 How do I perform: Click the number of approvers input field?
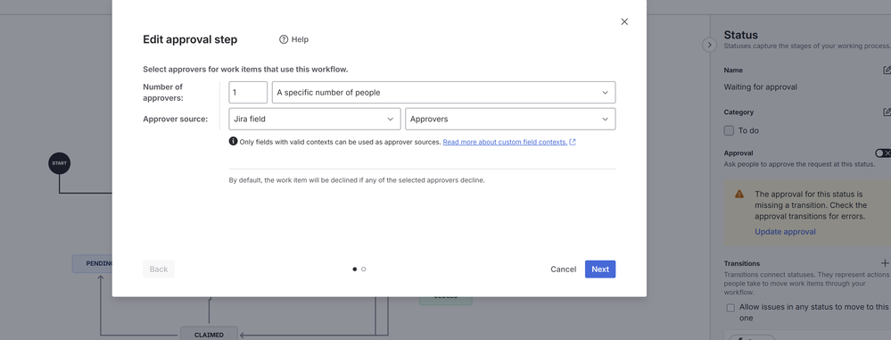(x=248, y=93)
